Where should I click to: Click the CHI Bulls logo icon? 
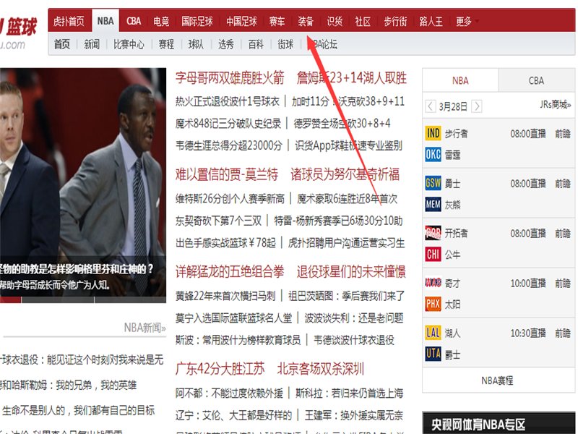[x=434, y=253]
